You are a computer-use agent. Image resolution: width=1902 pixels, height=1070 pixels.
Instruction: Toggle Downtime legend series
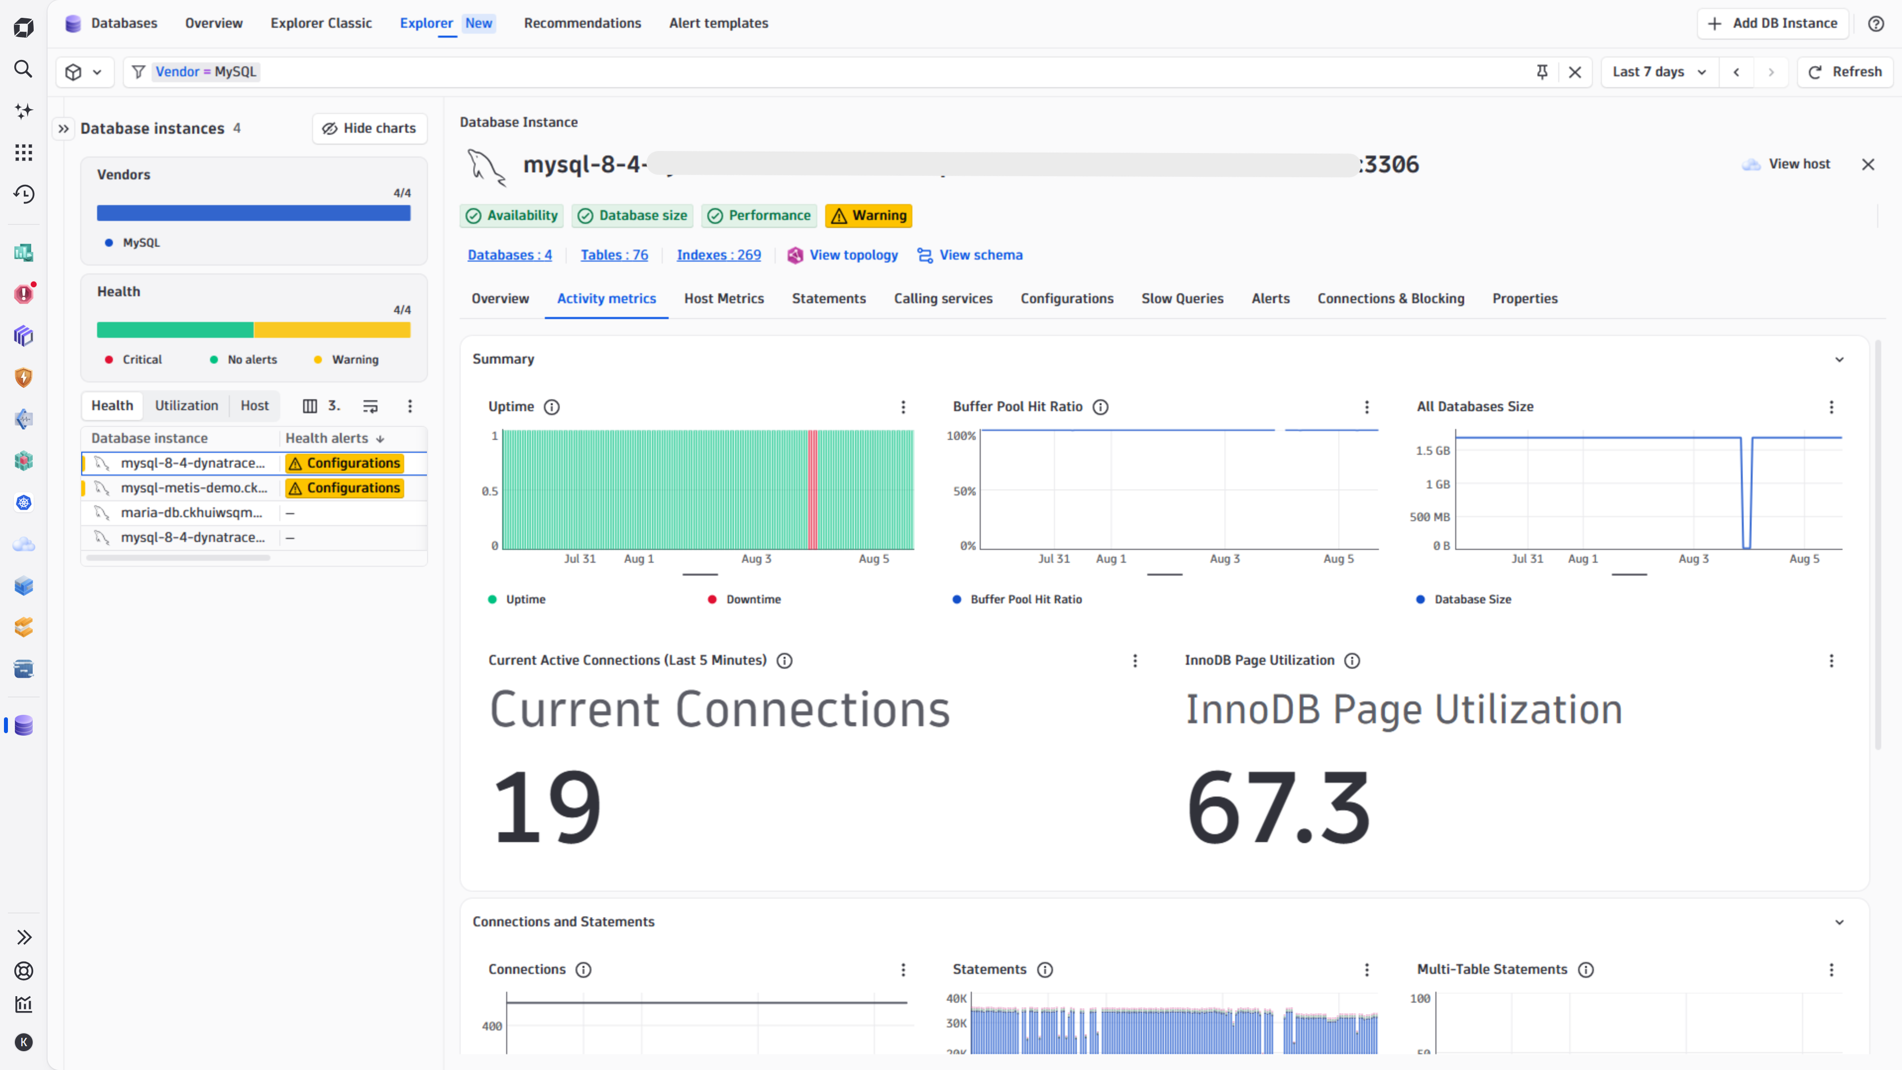click(744, 599)
